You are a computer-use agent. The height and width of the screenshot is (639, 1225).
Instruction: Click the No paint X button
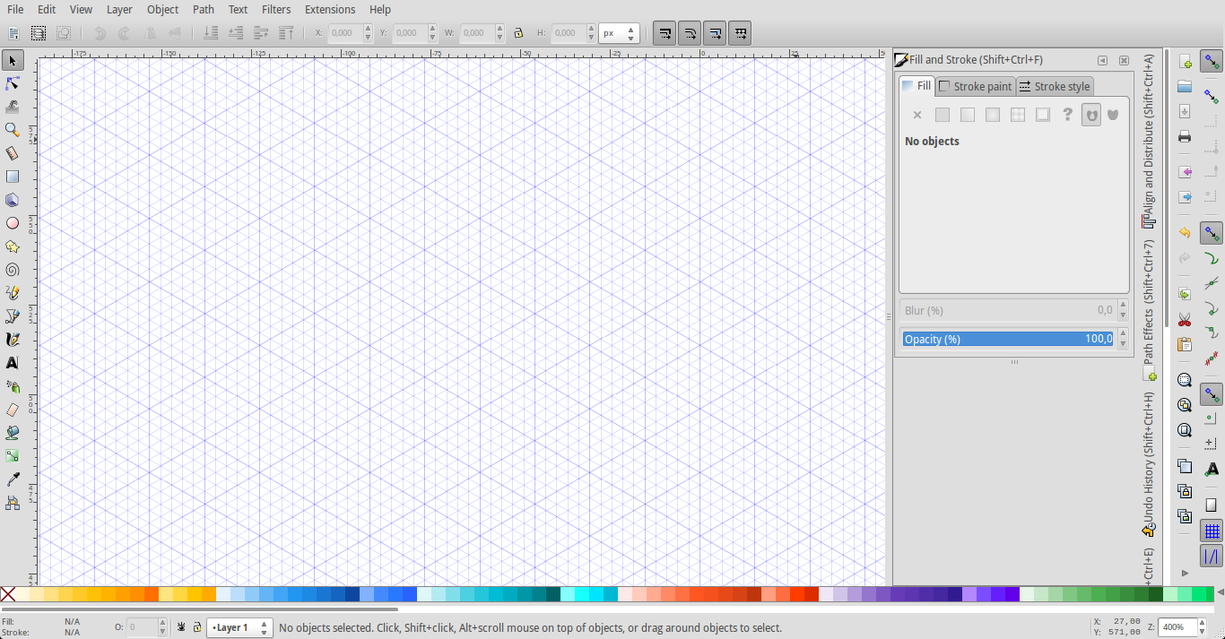pyautogui.click(x=917, y=115)
